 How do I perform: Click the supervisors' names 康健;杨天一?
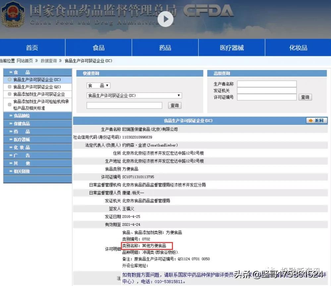tap(133, 193)
